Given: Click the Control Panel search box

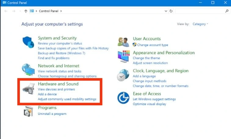Looking at the screenshot, I should click(202, 11).
